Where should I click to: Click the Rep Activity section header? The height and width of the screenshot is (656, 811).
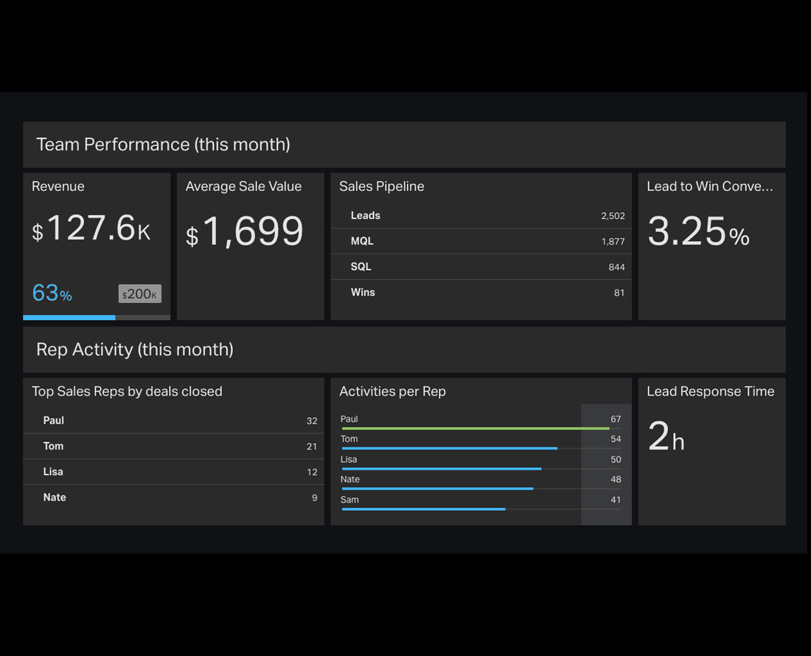[135, 349]
